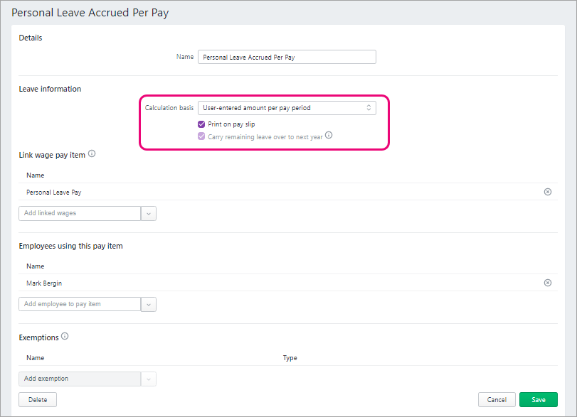
Task: Expand Add exemption dropdown arrow
Action: pyautogui.click(x=149, y=379)
